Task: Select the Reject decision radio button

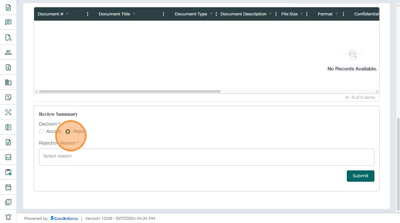Action: pos(67,132)
